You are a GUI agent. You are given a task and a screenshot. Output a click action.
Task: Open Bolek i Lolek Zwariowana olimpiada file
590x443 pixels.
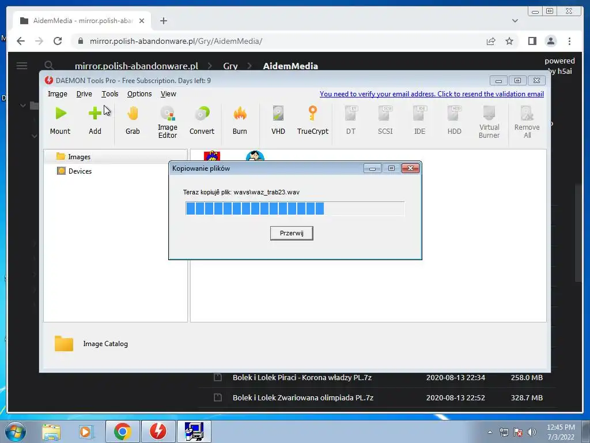303,397
